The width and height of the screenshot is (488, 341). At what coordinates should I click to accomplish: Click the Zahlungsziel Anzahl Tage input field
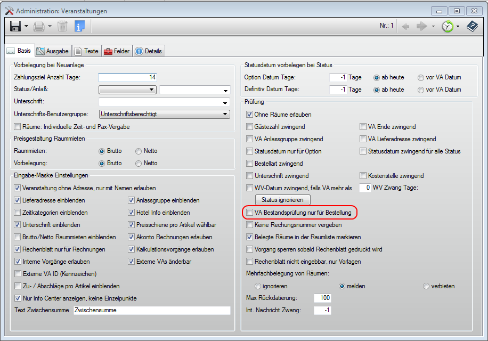coord(128,77)
